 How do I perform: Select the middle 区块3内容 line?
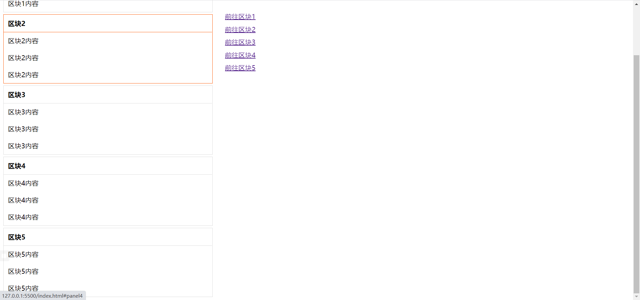(x=23, y=129)
